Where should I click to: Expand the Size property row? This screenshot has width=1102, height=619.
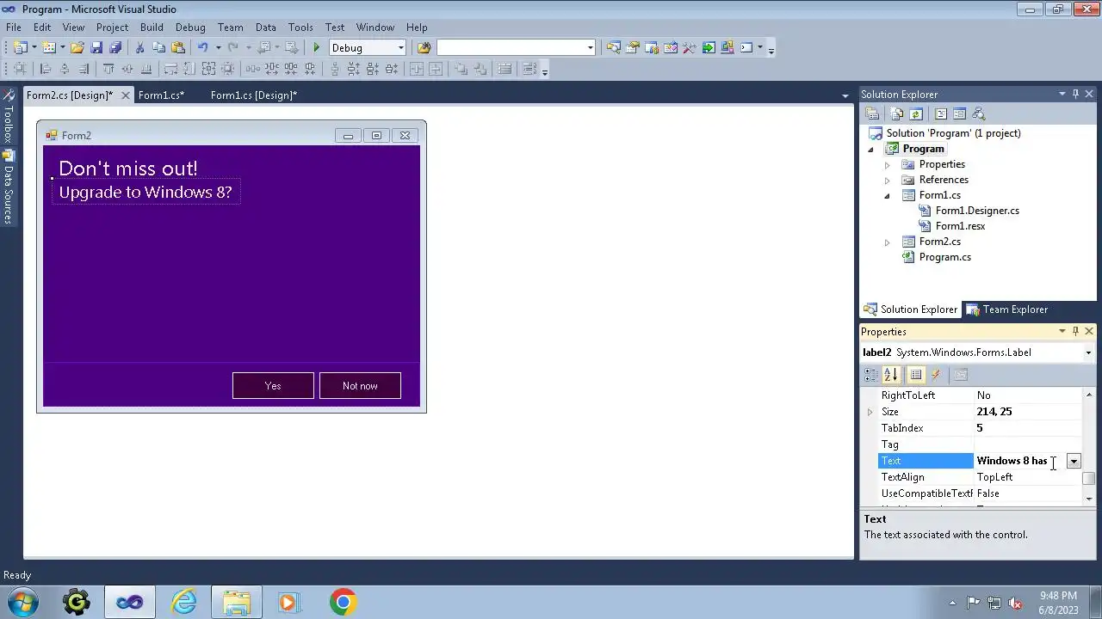point(870,413)
